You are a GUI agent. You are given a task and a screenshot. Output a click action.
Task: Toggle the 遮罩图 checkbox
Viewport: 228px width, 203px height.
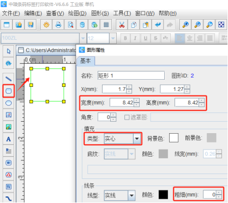point(127,117)
